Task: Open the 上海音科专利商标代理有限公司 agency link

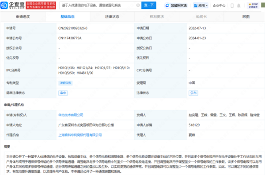Action: click(80, 135)
